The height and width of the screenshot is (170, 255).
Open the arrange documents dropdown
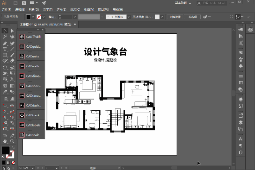point(34,3)
